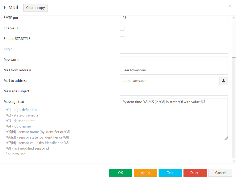
Task: Click the '%3 - date and time' hint
Action: click(21, 121)
